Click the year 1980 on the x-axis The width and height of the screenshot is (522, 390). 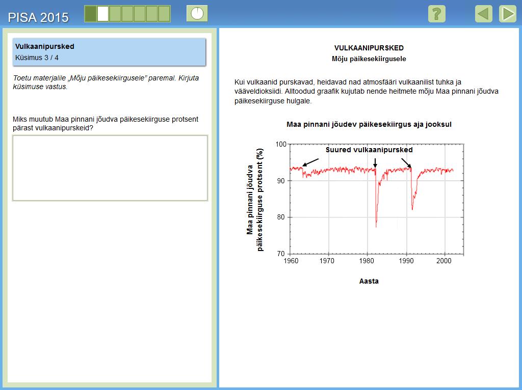[x=366, y=261]
